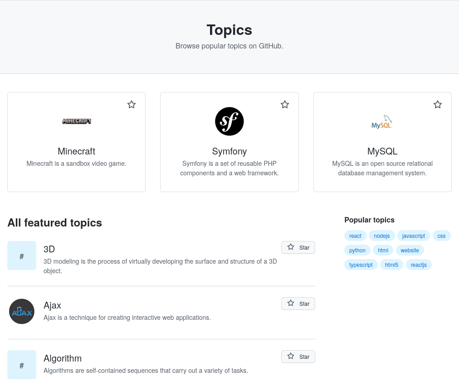Screen dimensions: 459x386
Task: Click the Minecraft logo image
Action: coord(77,121)
